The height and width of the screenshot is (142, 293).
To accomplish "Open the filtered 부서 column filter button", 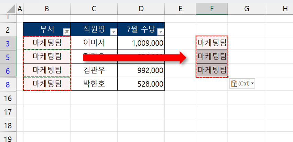I will click(66, 32).
